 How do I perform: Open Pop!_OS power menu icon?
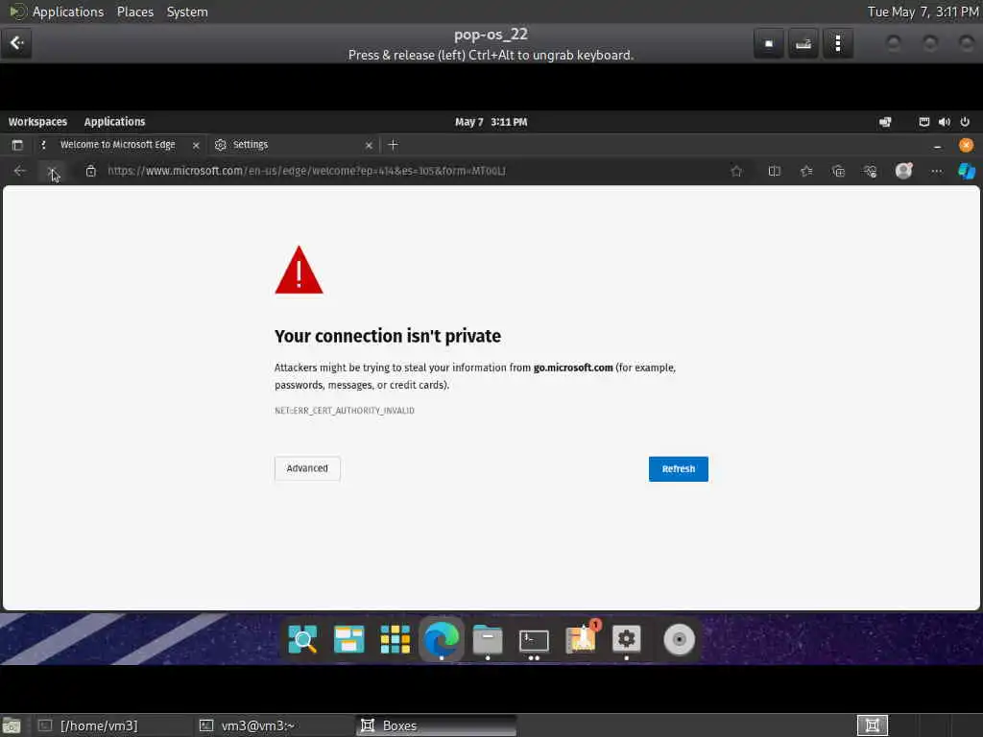965,122
